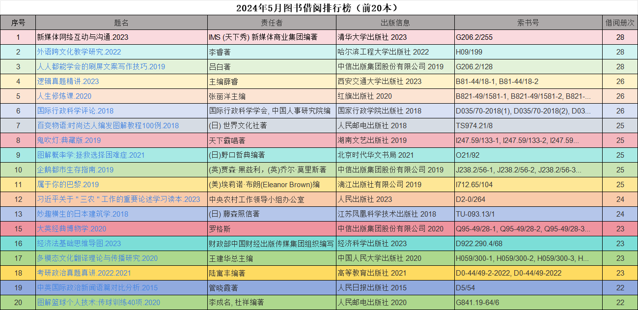The width and height of the screenshot is (638, 310).
Task: Click the title link 人生修炼课.2020
Action: (x=64, y=96)
